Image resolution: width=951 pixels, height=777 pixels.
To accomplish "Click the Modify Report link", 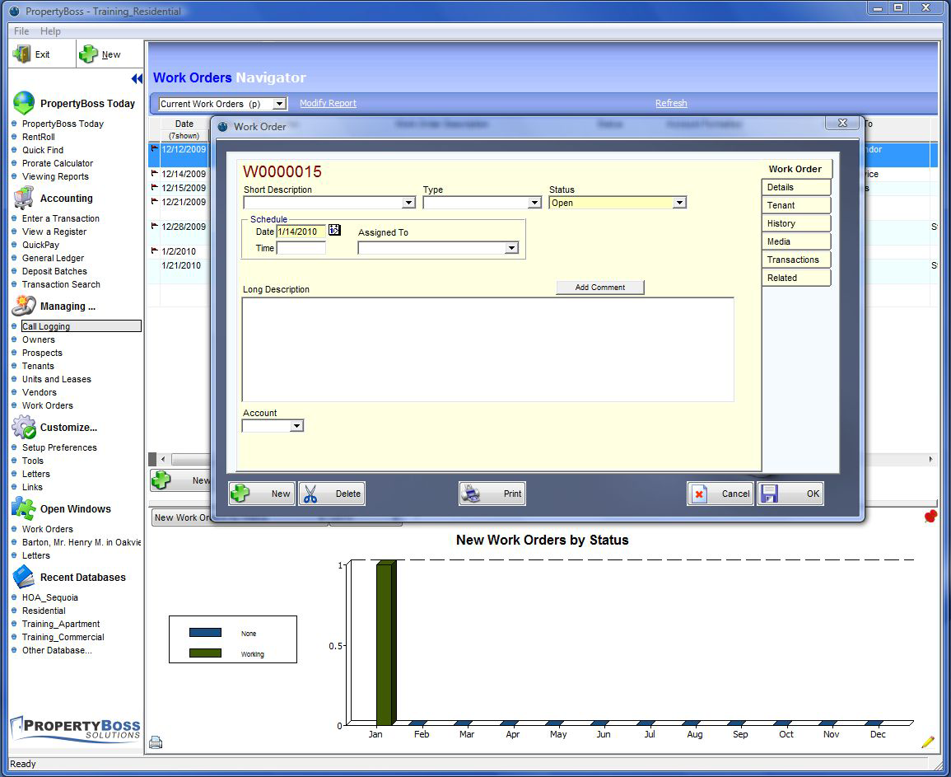I will [329, 103].
